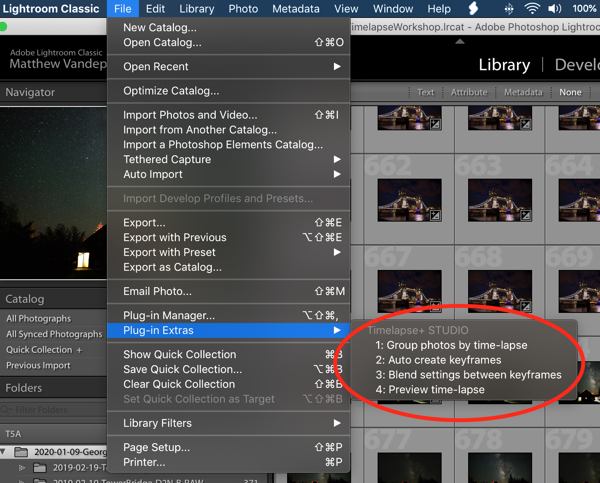600x483 pixels.
Task: Select the Metadata filter option
Action: 523,92
